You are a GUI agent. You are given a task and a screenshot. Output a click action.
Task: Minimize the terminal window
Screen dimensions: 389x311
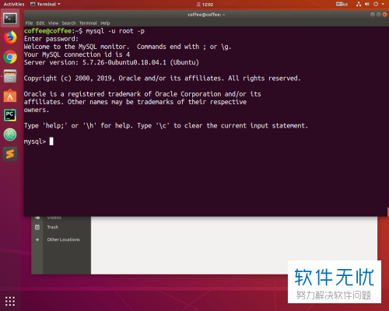373,15
